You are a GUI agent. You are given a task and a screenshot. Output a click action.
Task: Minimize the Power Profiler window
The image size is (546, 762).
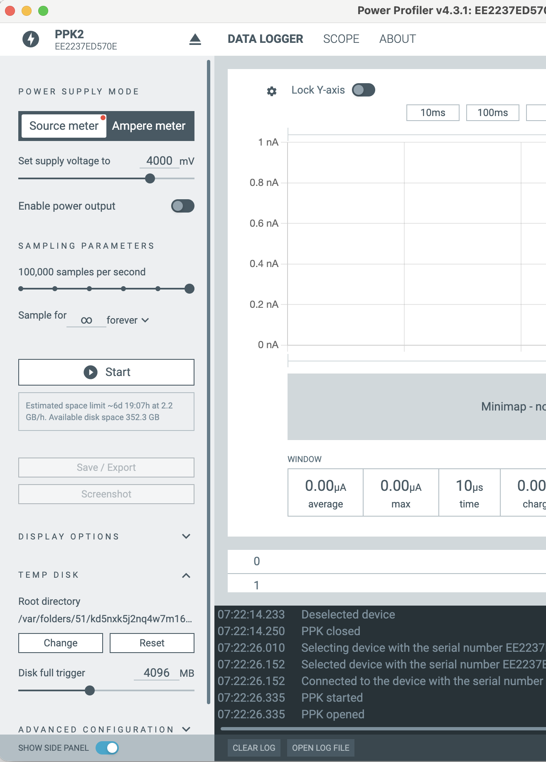(27, 11)
